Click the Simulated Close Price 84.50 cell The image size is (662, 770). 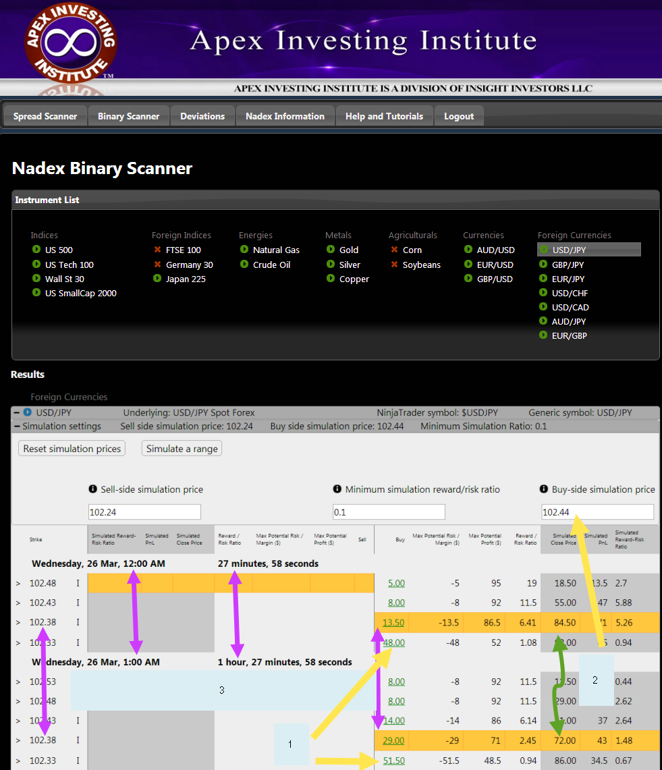point(565,623)
